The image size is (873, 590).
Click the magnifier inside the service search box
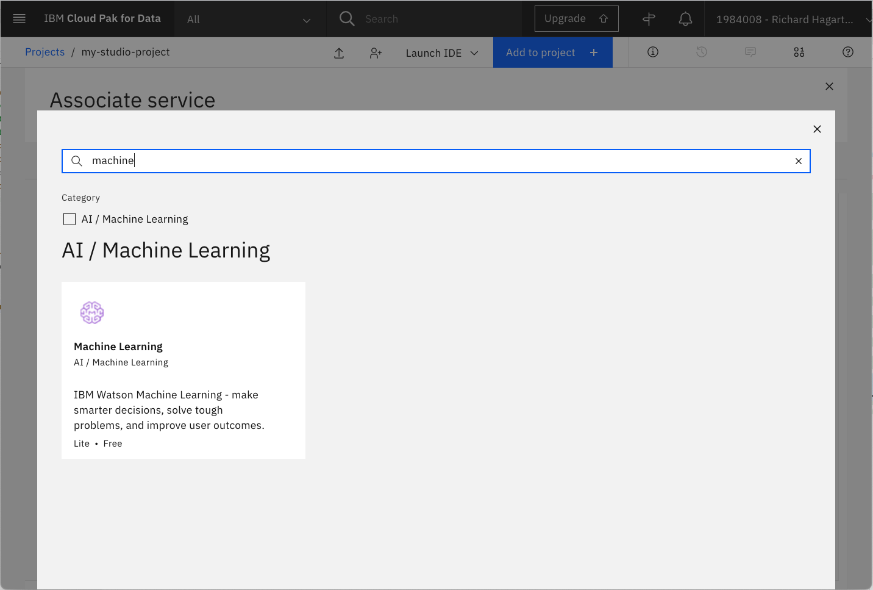tap(77, 161)
